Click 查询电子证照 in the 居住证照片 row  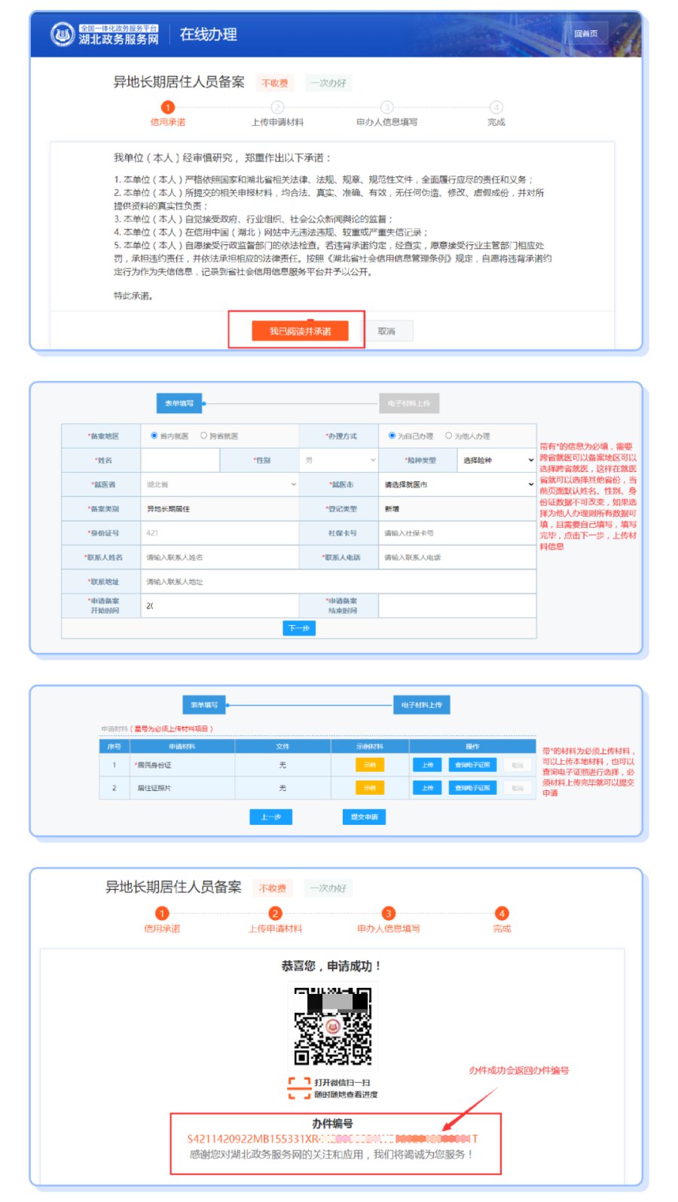[x=472, y=787]
